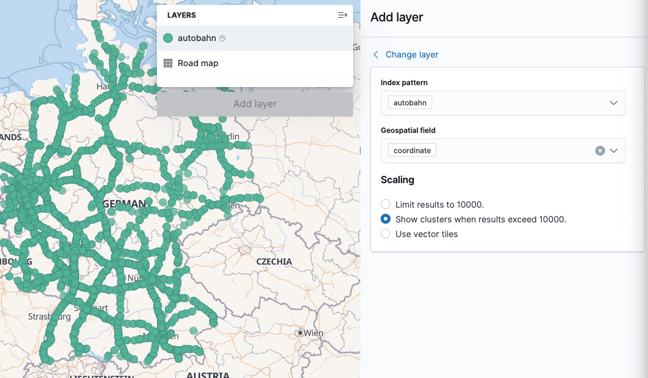The image size is (648, 378).
Task: Click the star icon marking Wien on the map
Action: [300, 333]
